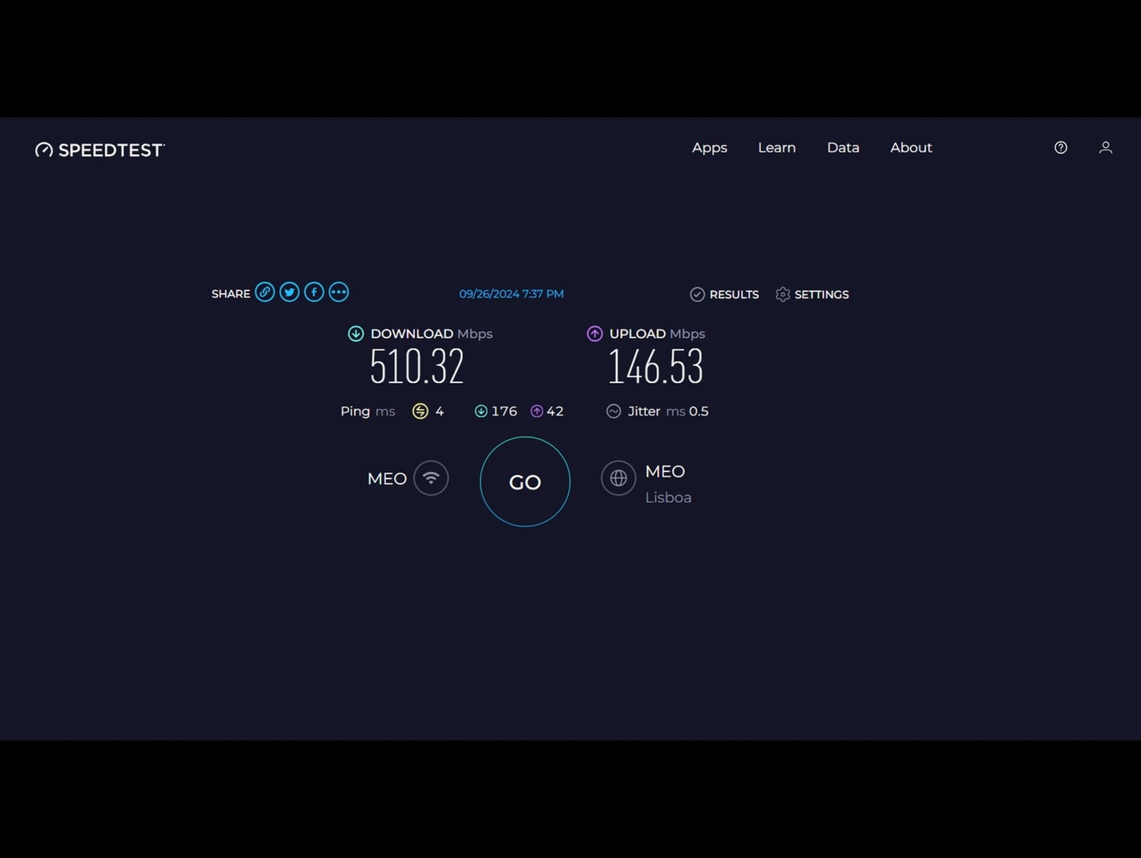Click the jitter wave icon
This screenshot has width=1141, height=858.
point(613,411)
